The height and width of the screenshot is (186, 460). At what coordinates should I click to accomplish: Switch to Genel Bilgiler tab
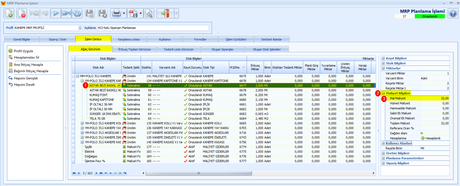pos(22,39)
